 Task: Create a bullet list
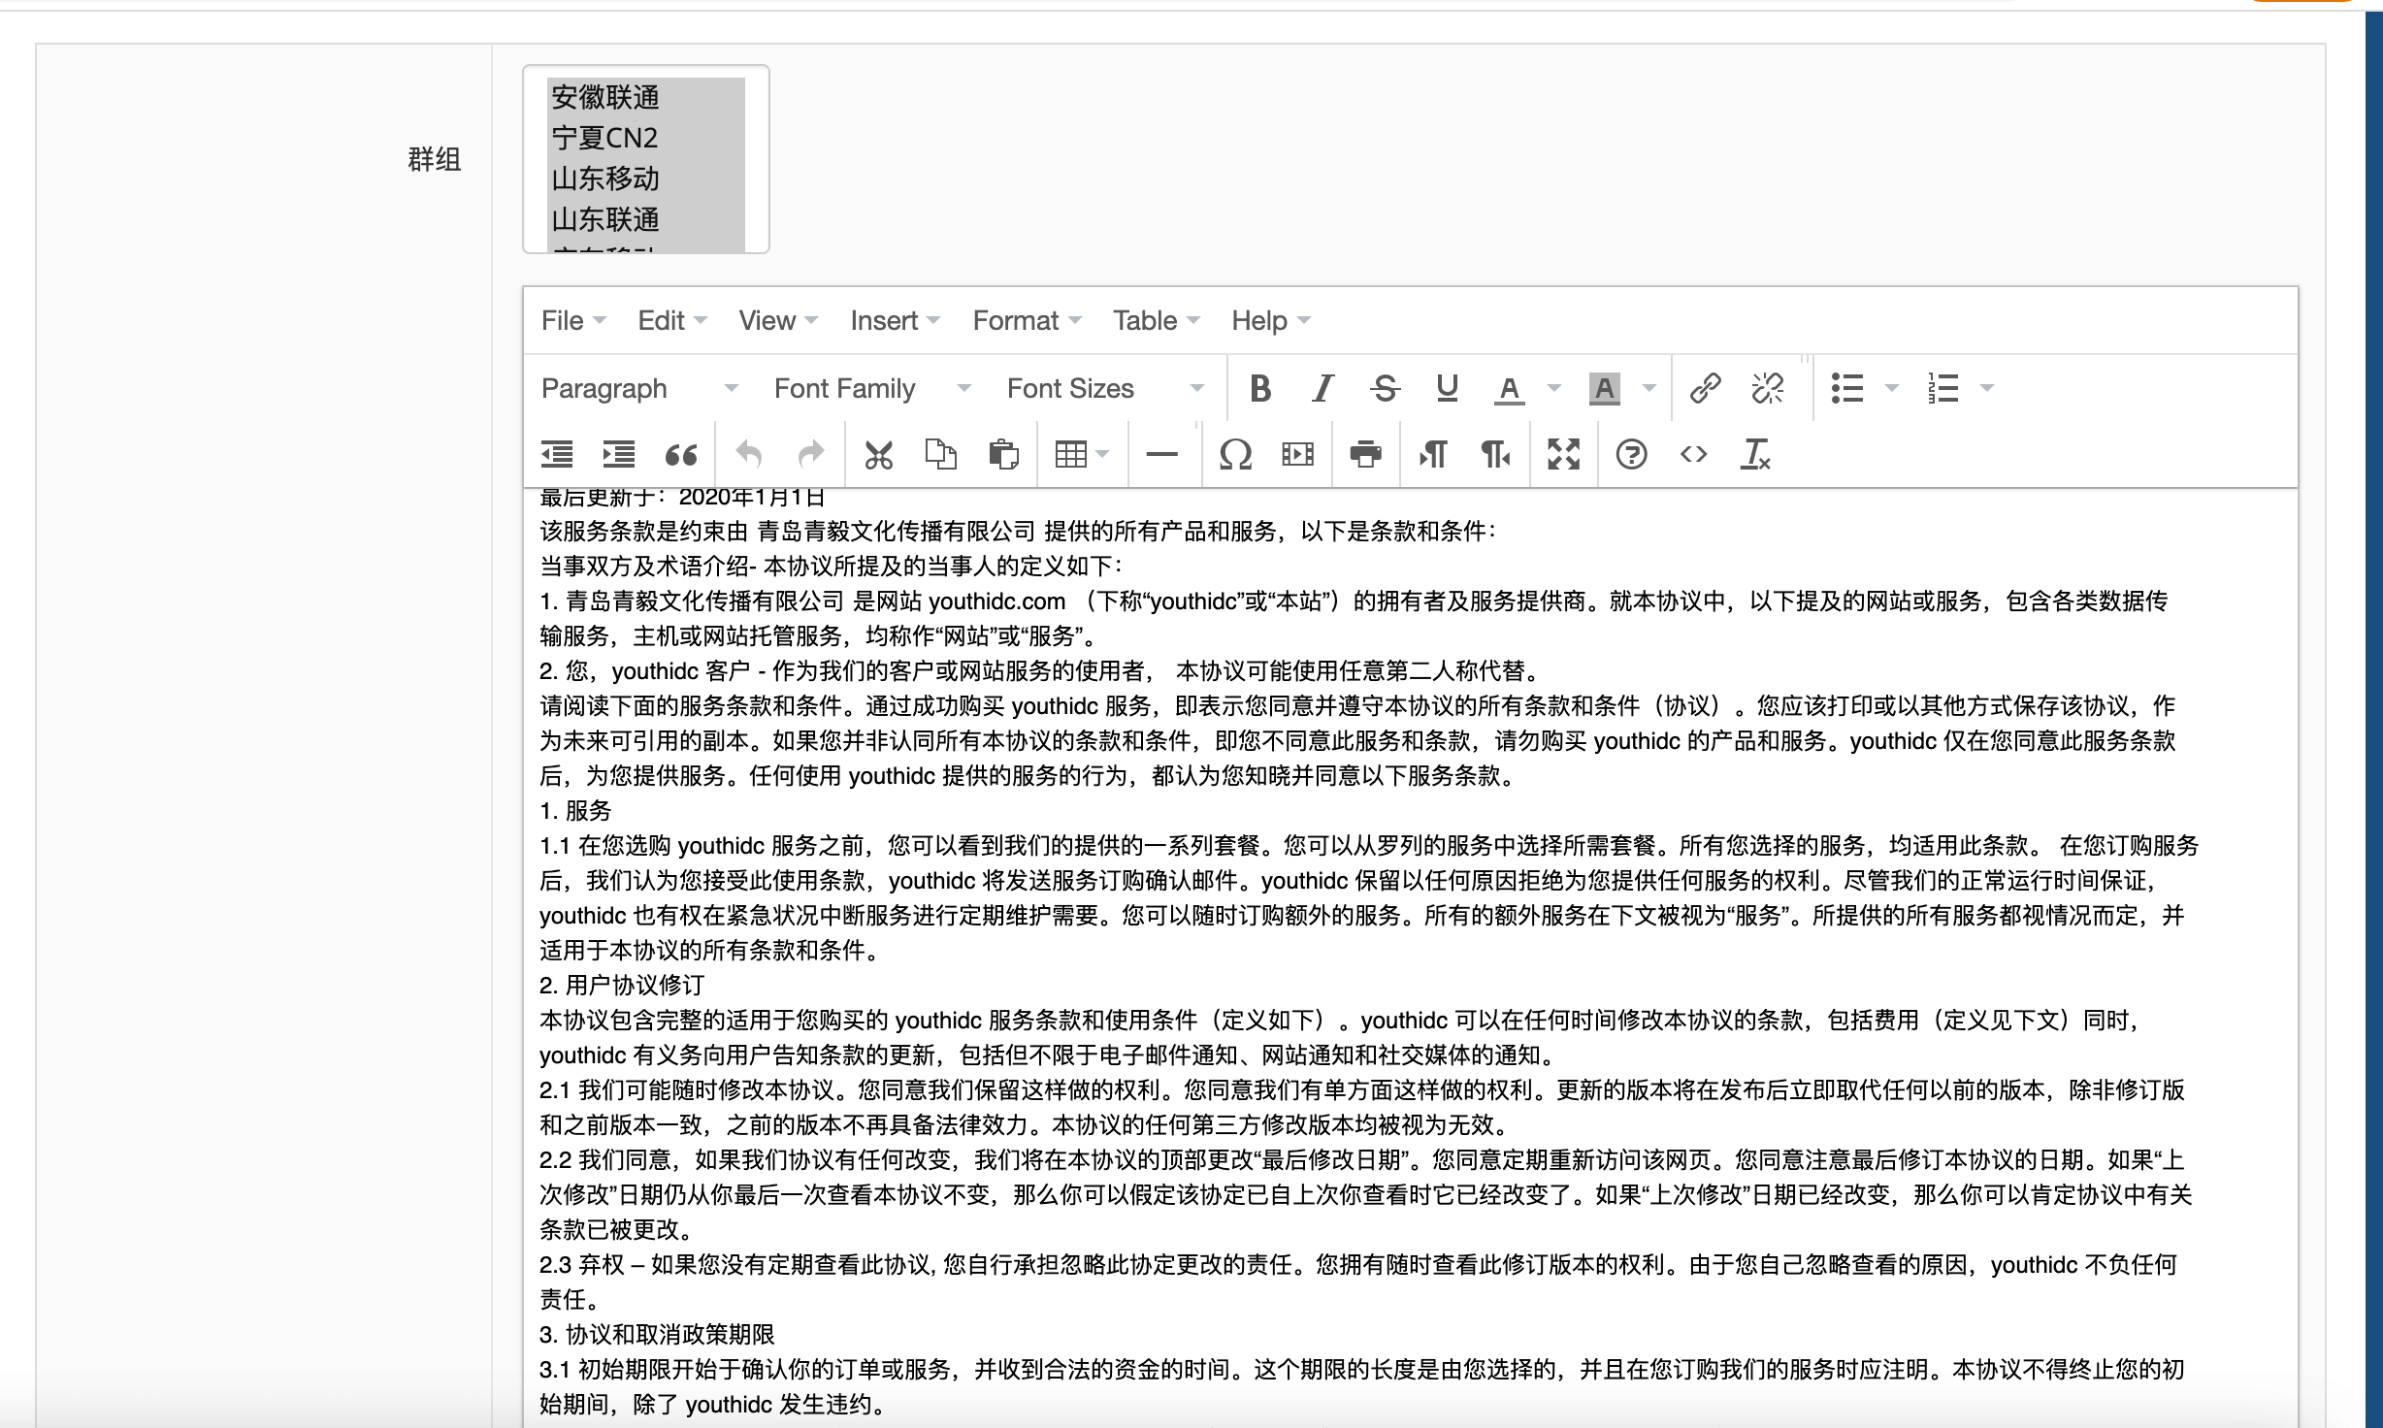tap(1846, 389)
